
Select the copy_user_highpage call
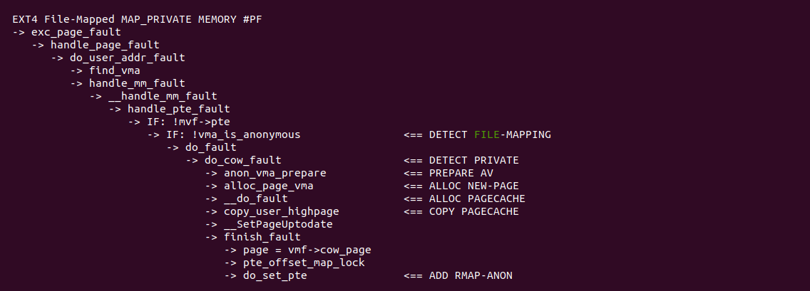click(281, 211)
